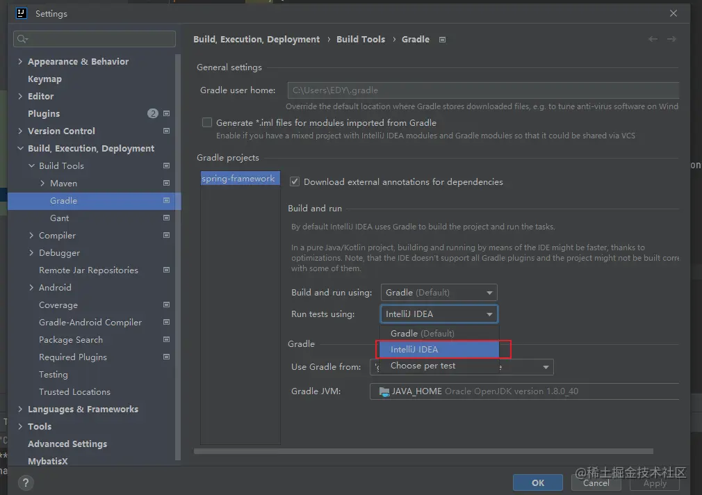Click the help question mark icon
The width and height of the screenshot is (702, 495).
(25, 482)
